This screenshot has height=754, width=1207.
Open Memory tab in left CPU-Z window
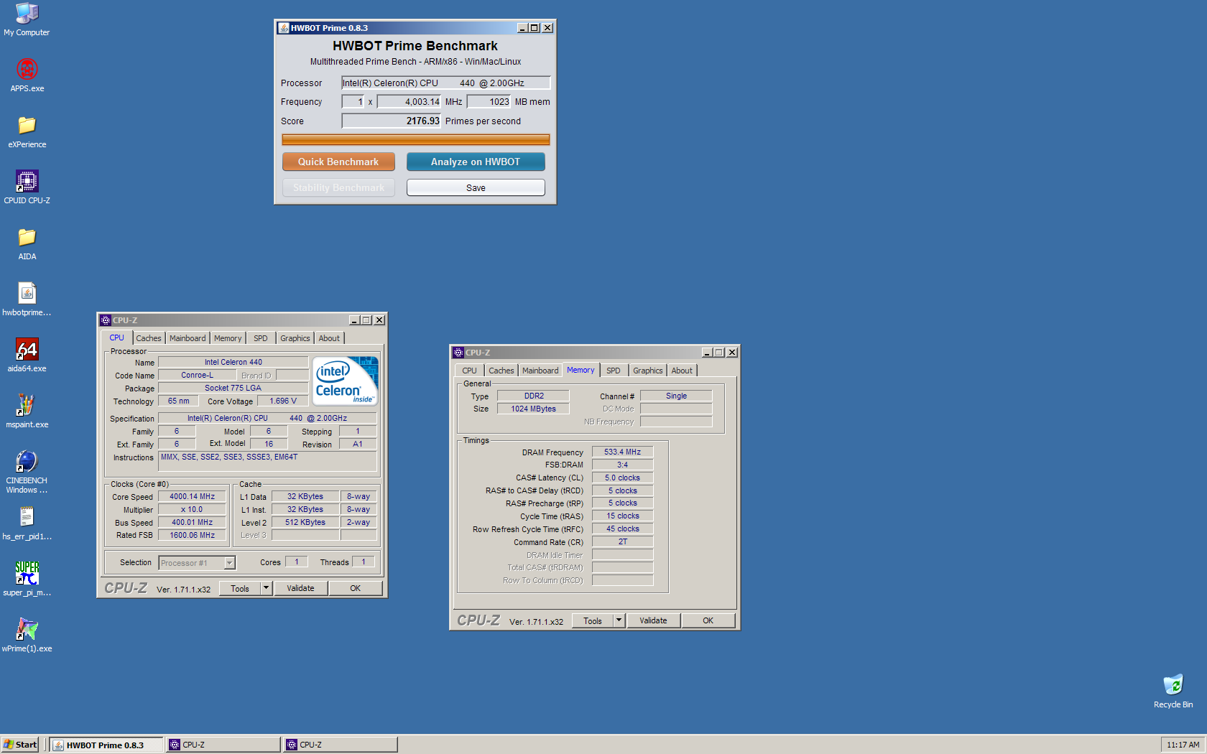228,338
